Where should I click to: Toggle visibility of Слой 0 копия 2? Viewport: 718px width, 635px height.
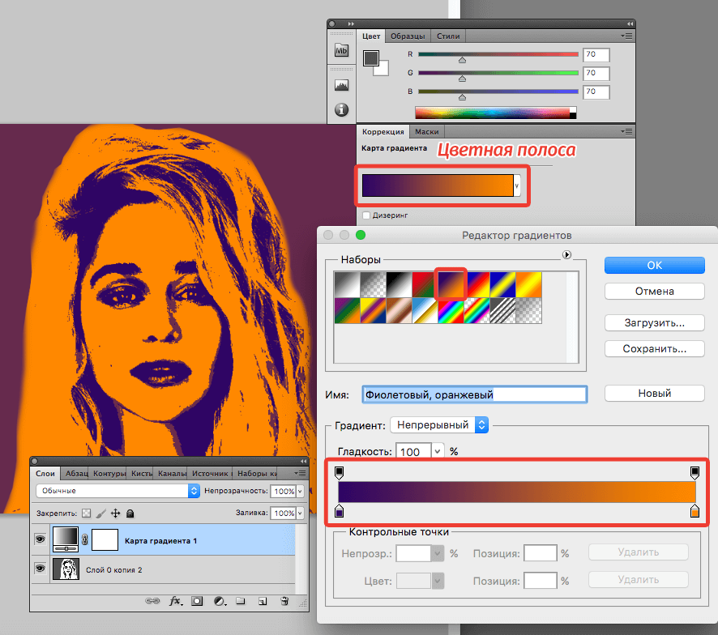click(x=38, y=569)
